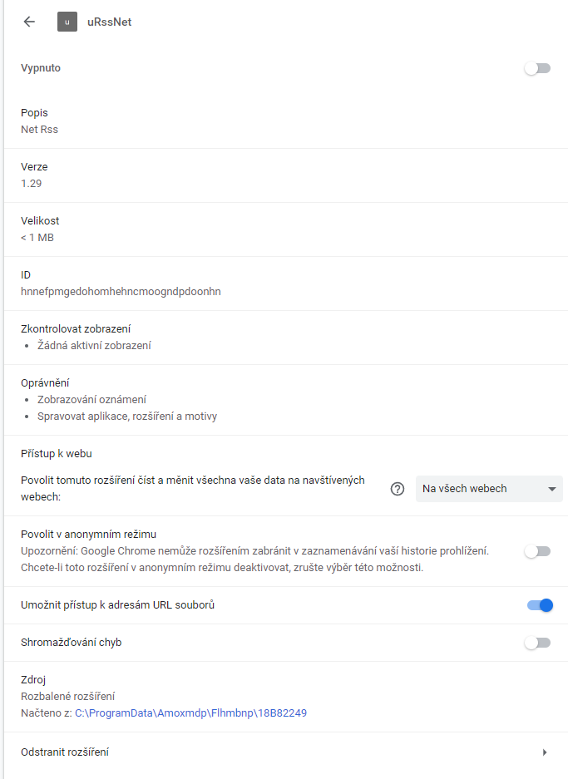The image size is (568, 779).
Task: Disable Umožnit přístup k adresám URL souborů
Action: click(540, 605)
